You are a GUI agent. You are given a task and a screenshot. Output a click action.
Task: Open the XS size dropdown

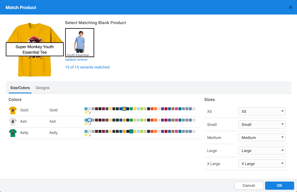(x=262, y=111)
